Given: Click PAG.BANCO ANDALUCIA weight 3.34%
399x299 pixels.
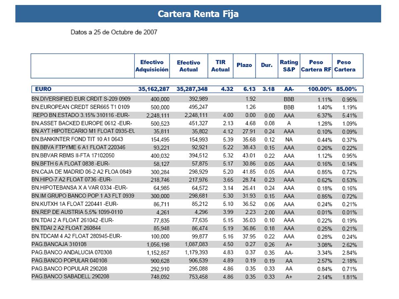Looking at the screenshot, I should (325, 253).
